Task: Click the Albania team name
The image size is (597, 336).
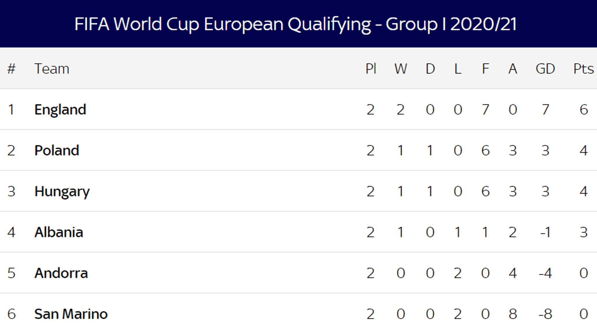Action: (x=59, y=232)
